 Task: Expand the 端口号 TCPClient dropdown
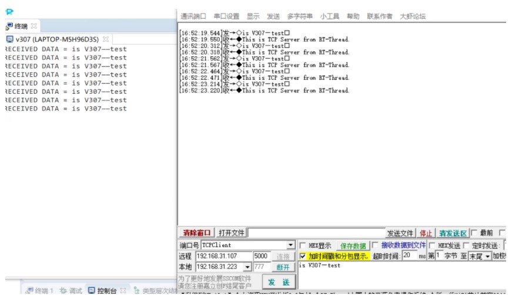290,245
